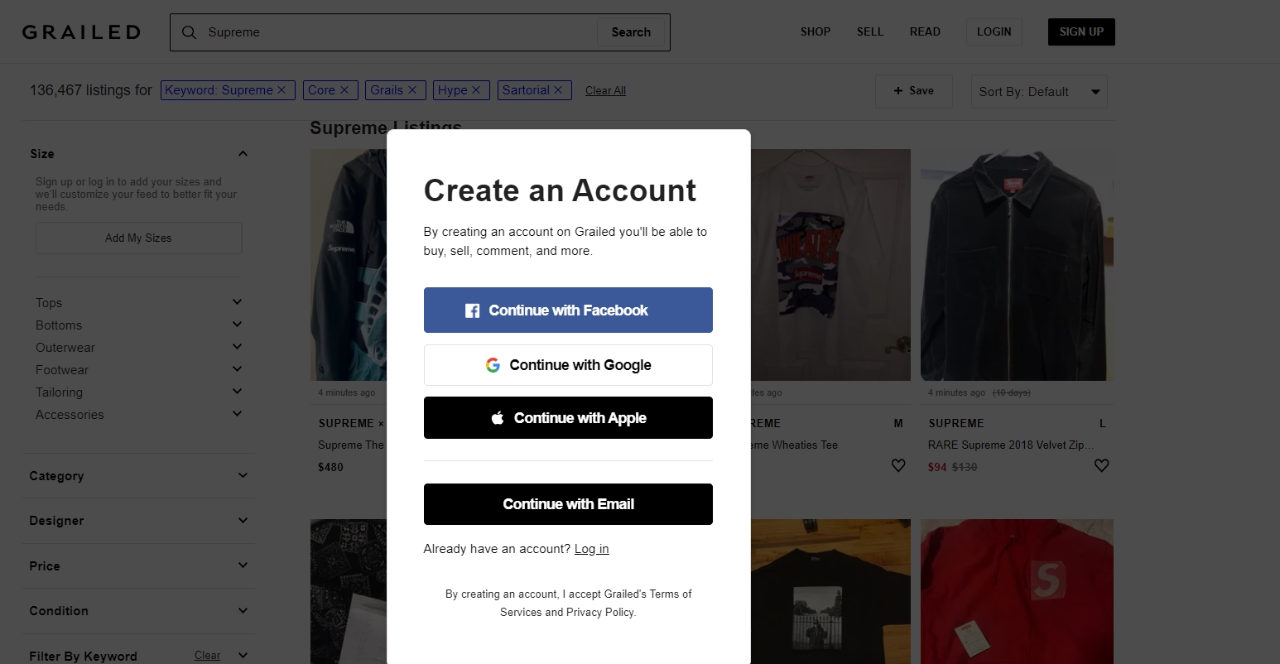Expand the Designer filter section
This screenshot has height=664, width=1280.
click(243, 521)
